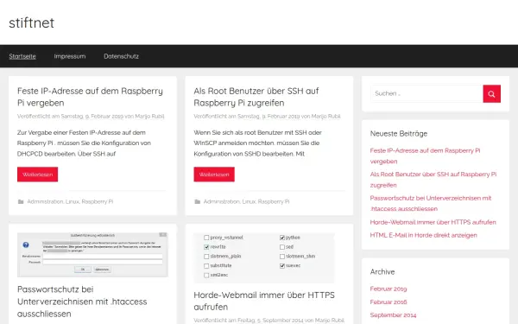The image size is (518, 324).
Task: Click author Marijo Rubil in Horde-Webmail post
Action: 330,320
